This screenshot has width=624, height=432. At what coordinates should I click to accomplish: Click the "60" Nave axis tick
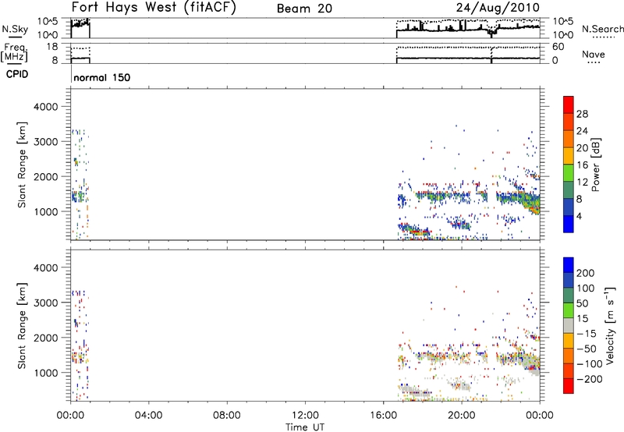[x=558, y=47]
